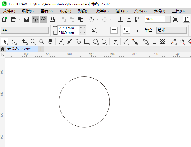Viewport: 191px width, 147px height.
Task: Open the 效果(C) menu
Action: [102, 11]
